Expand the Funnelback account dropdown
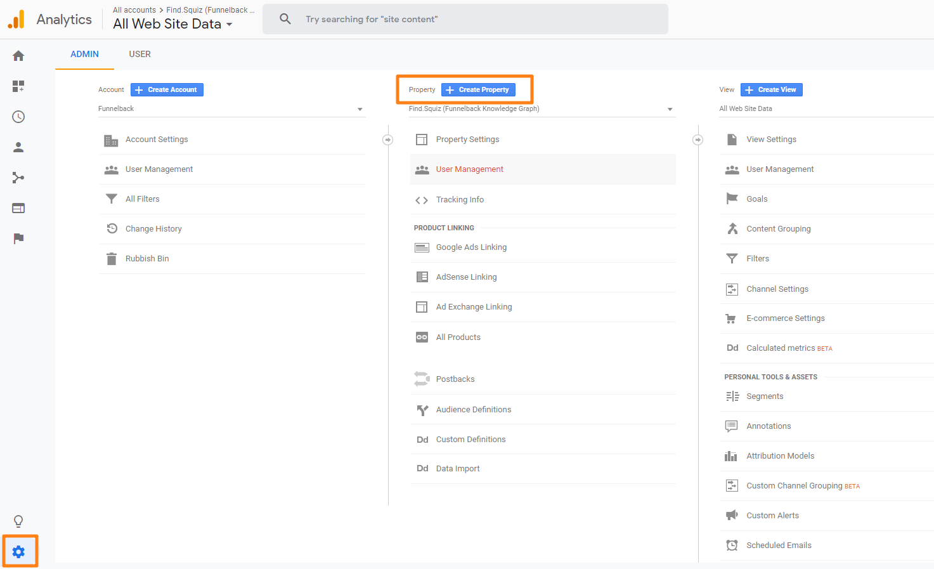 (231, 109)
